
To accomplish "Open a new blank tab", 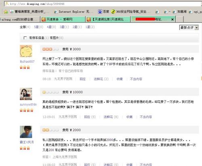I will click(x=180, y=19).
